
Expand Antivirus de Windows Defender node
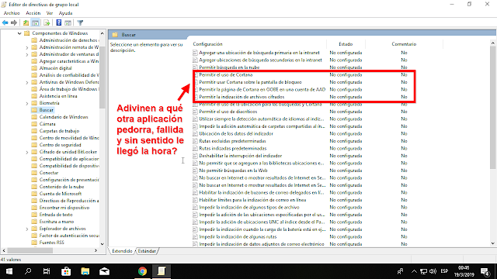click(26, 82)
